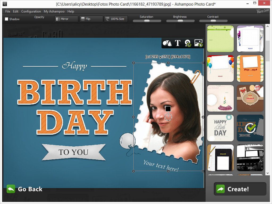This screenshot has height=204, width=272.
Task: Click the Mirror toolbar button
Action: coord(66,19)
